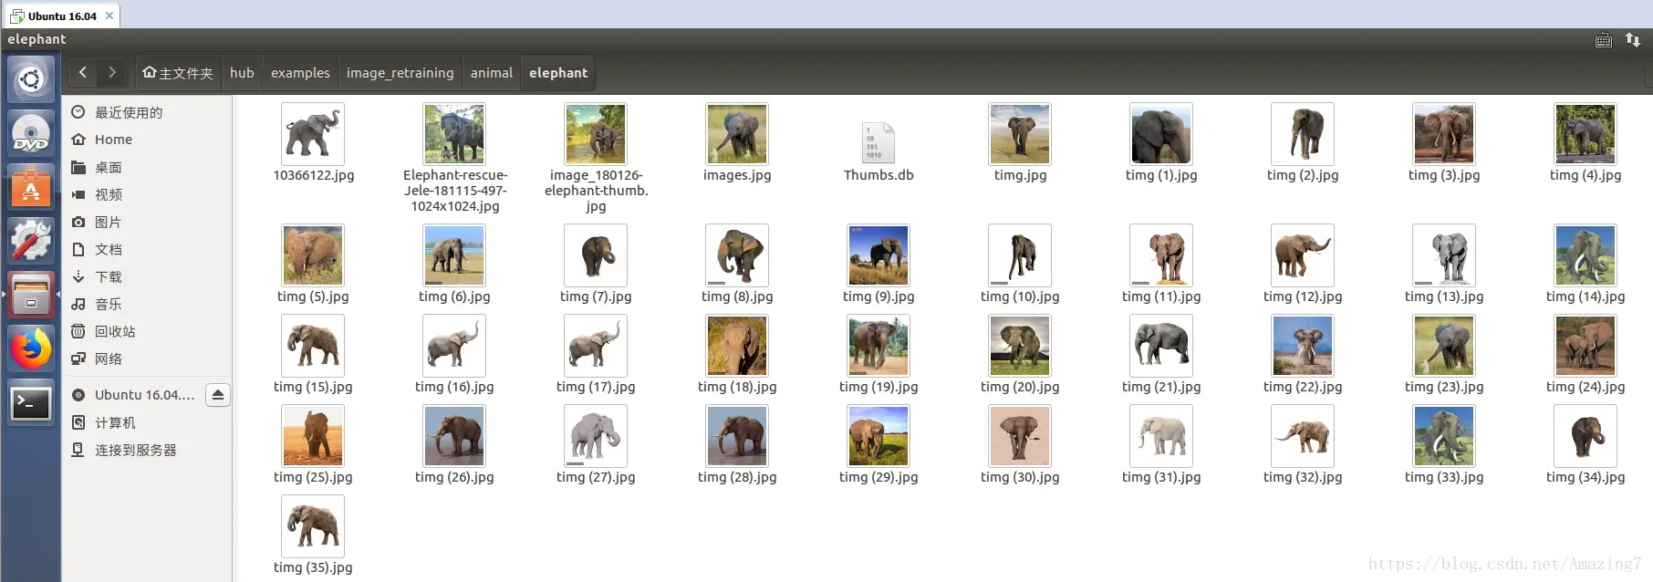Select image_180126-elephant-thumb.jpg file
Image resolution: width=1653 pixels, height=582 pixels.
tap(596, 133)
